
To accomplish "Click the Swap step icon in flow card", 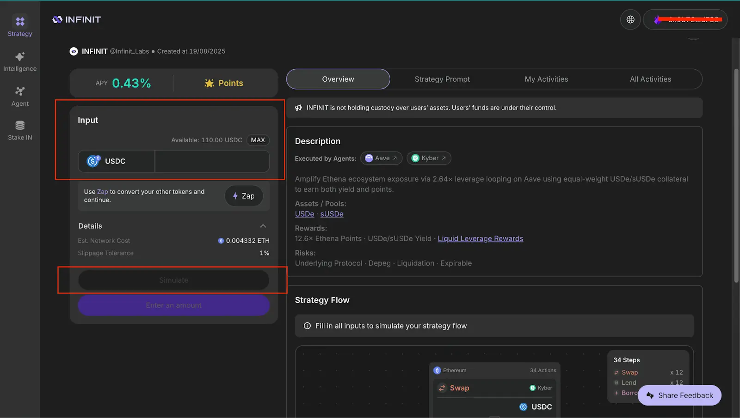I will (x=442, y=388).
